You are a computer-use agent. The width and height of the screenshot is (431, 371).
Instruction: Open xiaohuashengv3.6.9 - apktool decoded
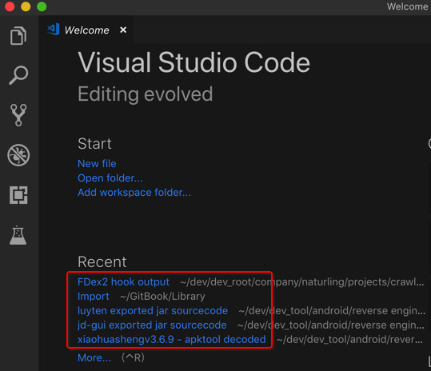tap(171, 339)
